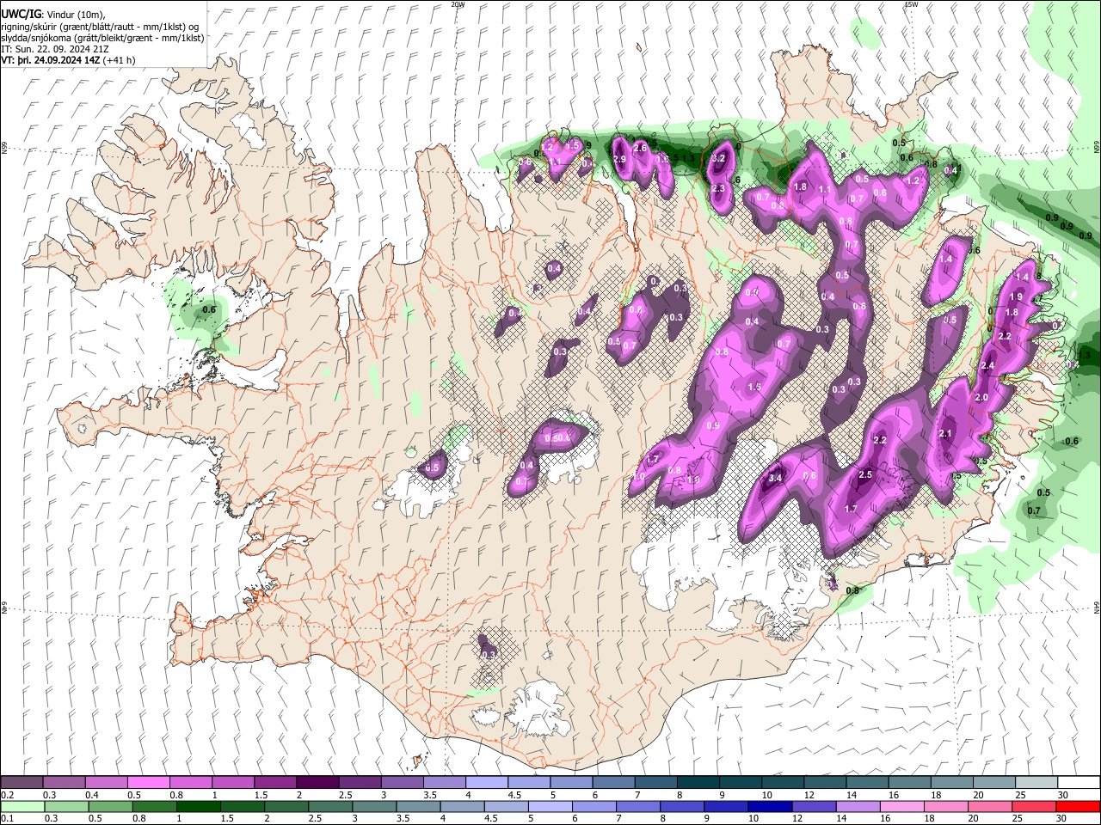Click the '2.0' snowfall value on the map

tap(981, 398)
